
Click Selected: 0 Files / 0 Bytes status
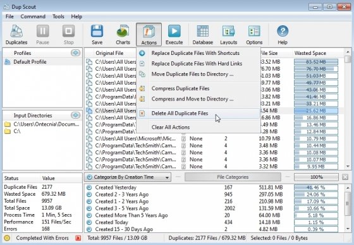point(279,238)
